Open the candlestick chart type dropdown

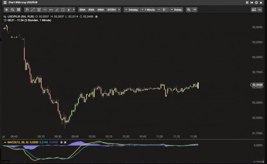pyautogui.click(x=163, y=10)
